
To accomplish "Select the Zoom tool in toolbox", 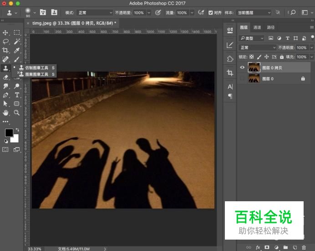I will pos(17,113).
